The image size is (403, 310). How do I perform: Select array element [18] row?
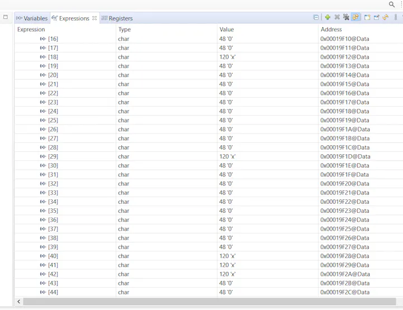[x=208, y=57]
